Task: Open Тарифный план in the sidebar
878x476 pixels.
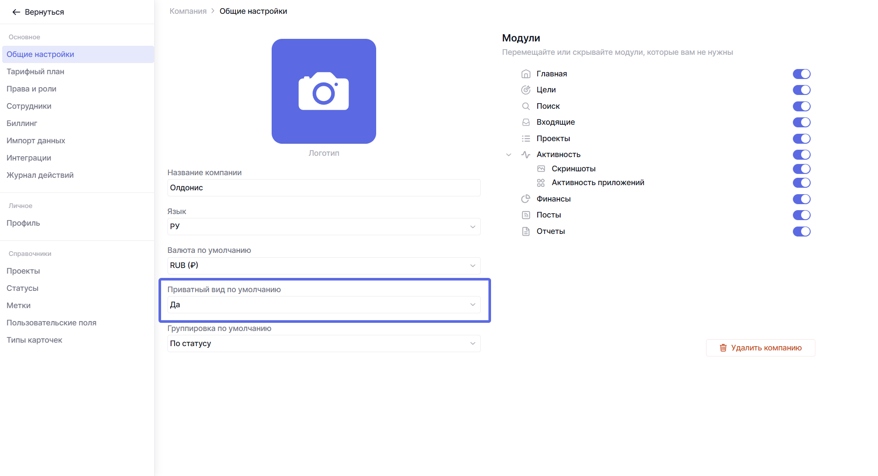Action: (x=35, y=72)
